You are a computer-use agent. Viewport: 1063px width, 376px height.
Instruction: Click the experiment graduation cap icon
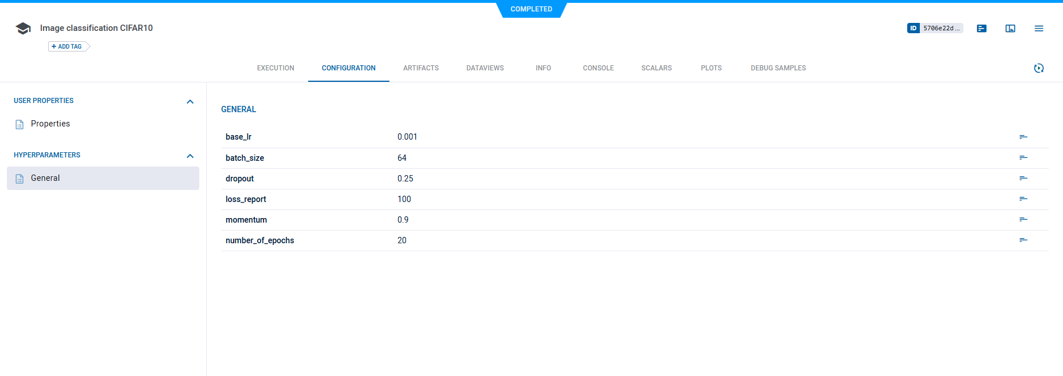click(x=23, y=29)
